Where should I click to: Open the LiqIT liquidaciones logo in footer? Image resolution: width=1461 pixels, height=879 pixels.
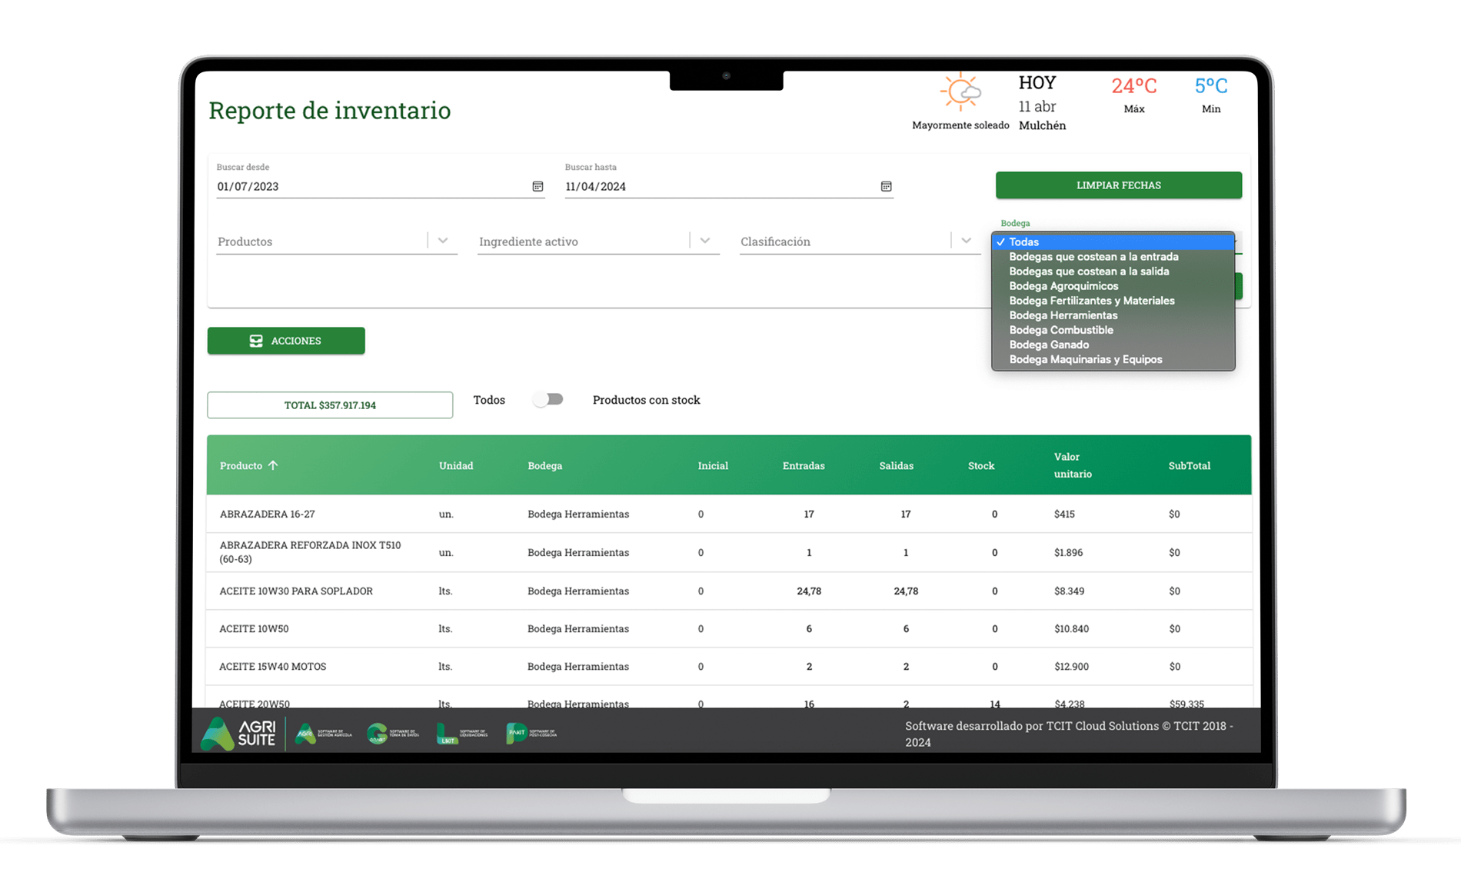462,734
